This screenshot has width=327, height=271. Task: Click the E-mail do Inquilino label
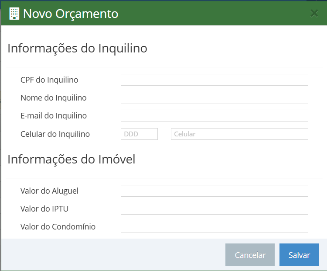tap(54, 116)
